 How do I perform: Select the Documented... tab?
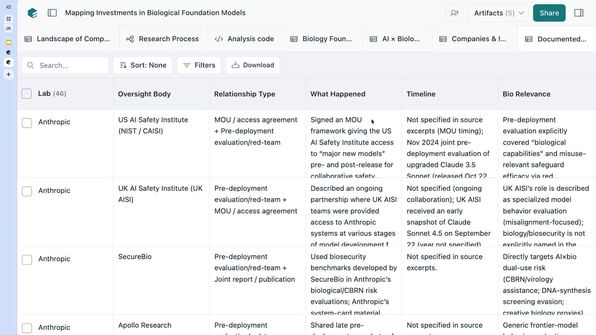click(x=557, y=39)
